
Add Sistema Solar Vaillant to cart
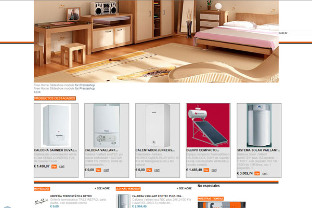(265, 174)
